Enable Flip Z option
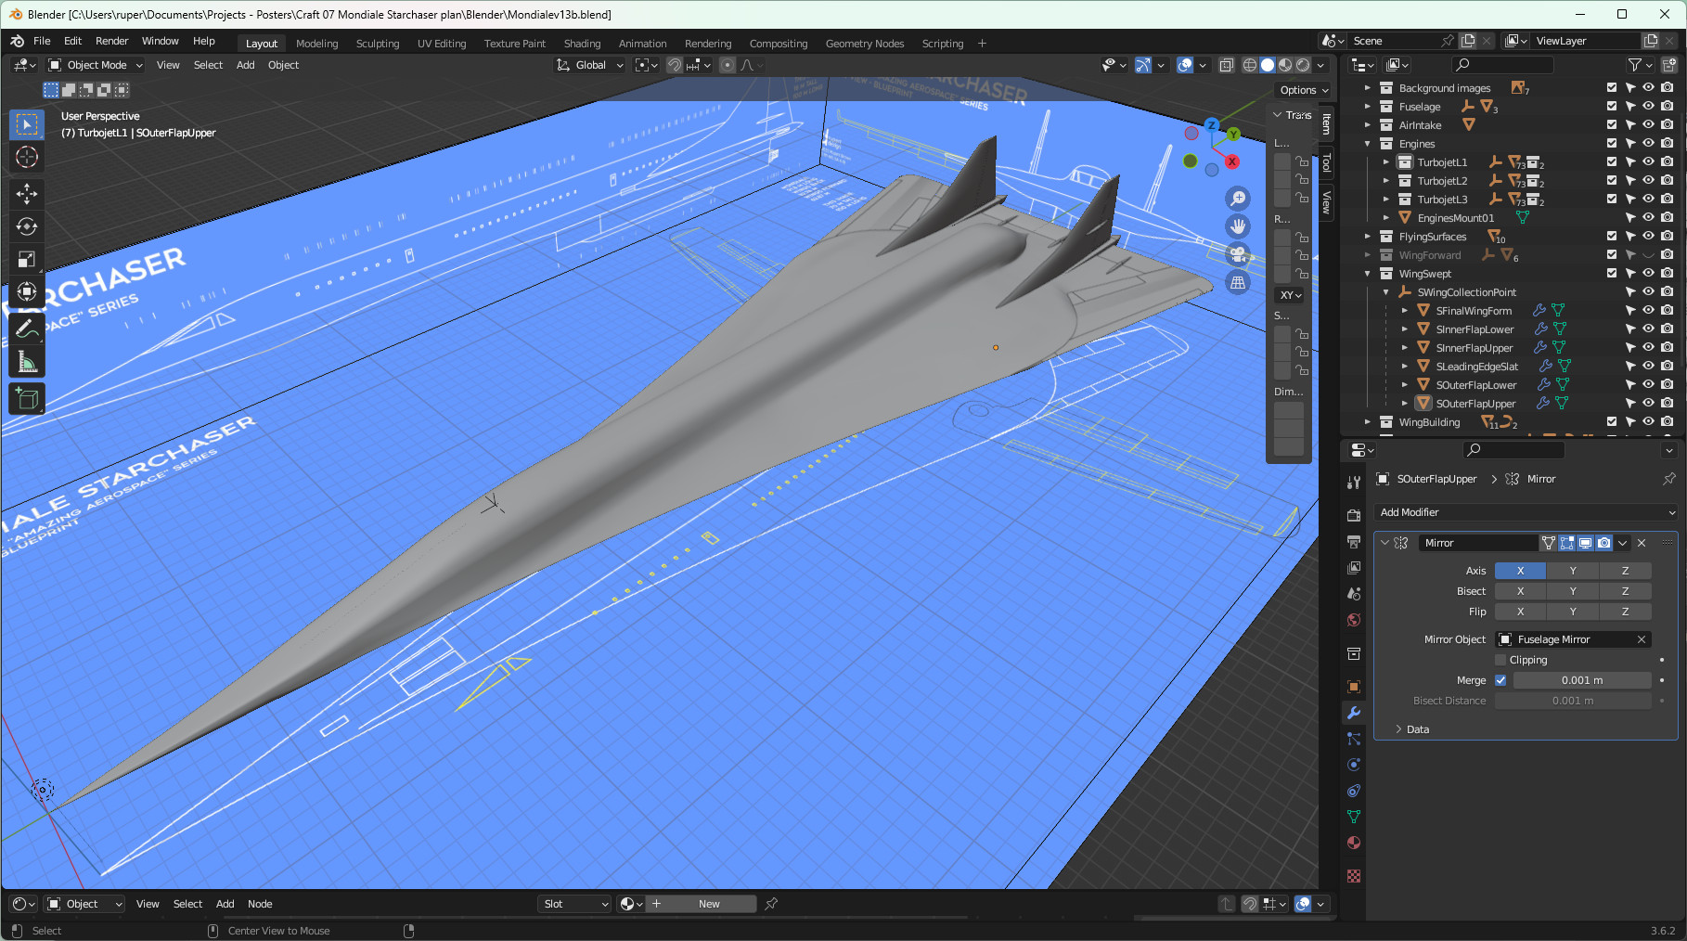This screenshot has height=941, width=1687. (1625, 612)
